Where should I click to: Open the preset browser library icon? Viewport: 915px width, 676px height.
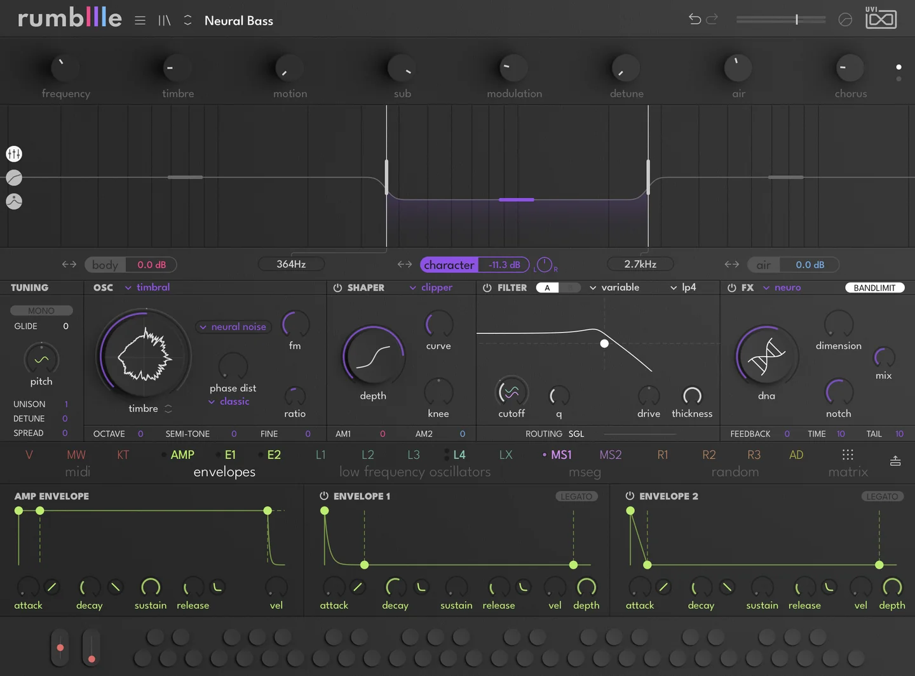[165, 20]
